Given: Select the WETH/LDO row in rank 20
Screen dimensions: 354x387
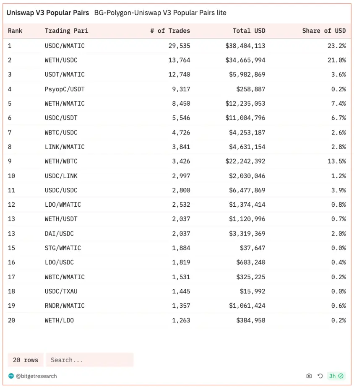Looking at the screenshot, I should [x=59, y=320].
